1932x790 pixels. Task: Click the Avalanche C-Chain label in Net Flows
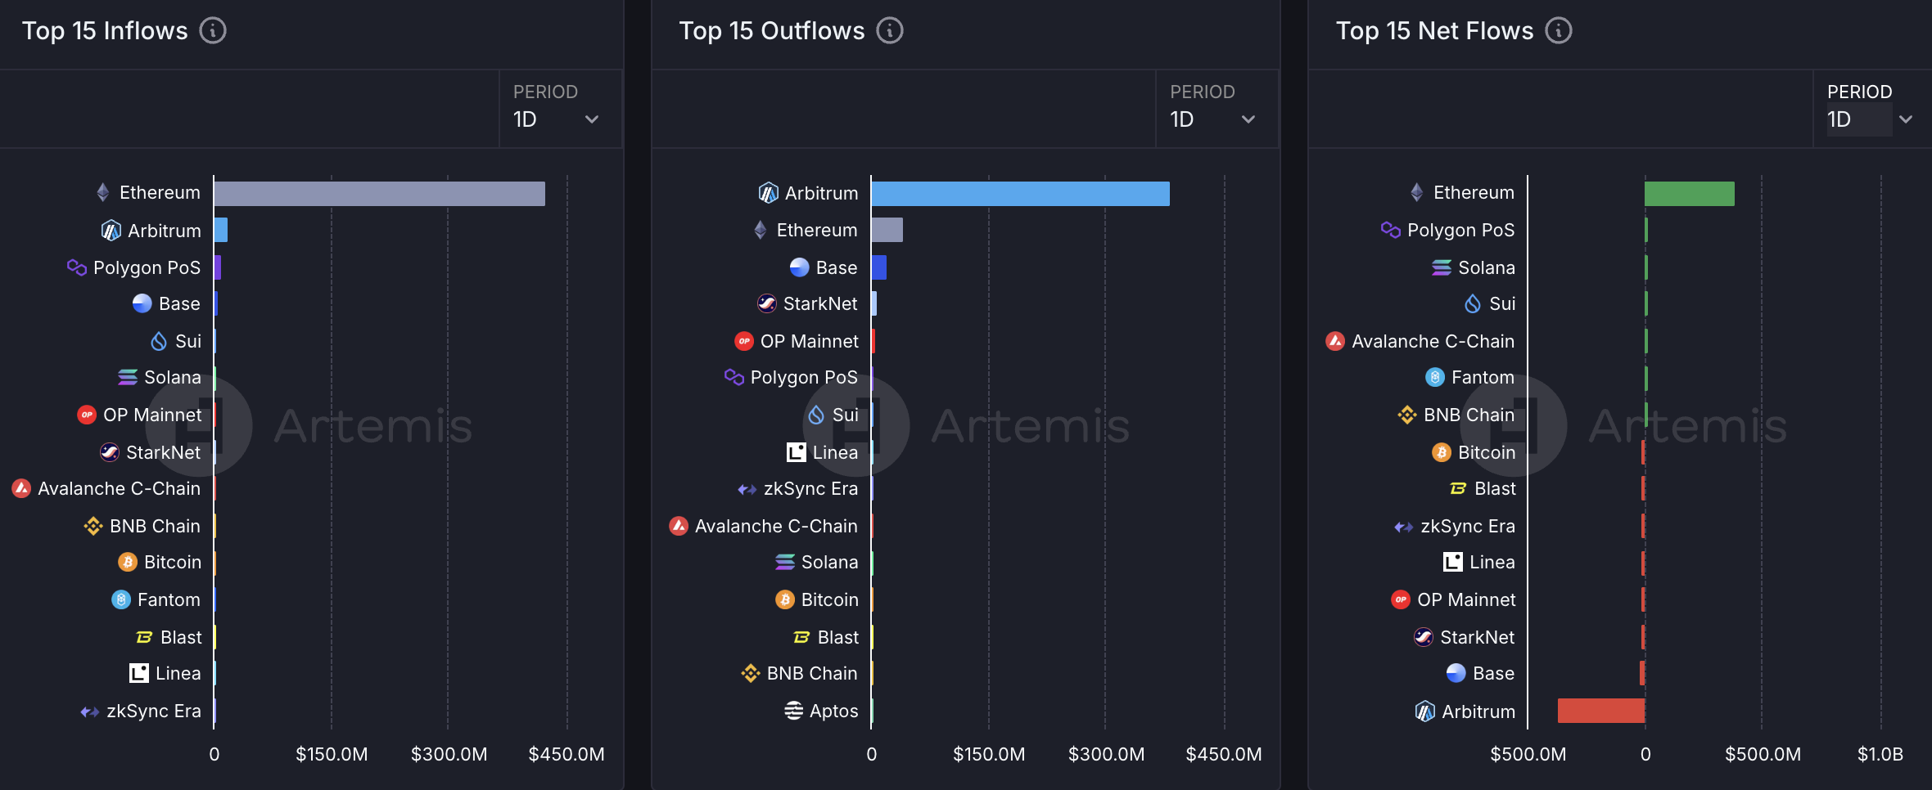click(1433, 341)
